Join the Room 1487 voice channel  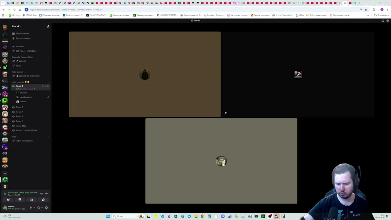pos(21,126)
